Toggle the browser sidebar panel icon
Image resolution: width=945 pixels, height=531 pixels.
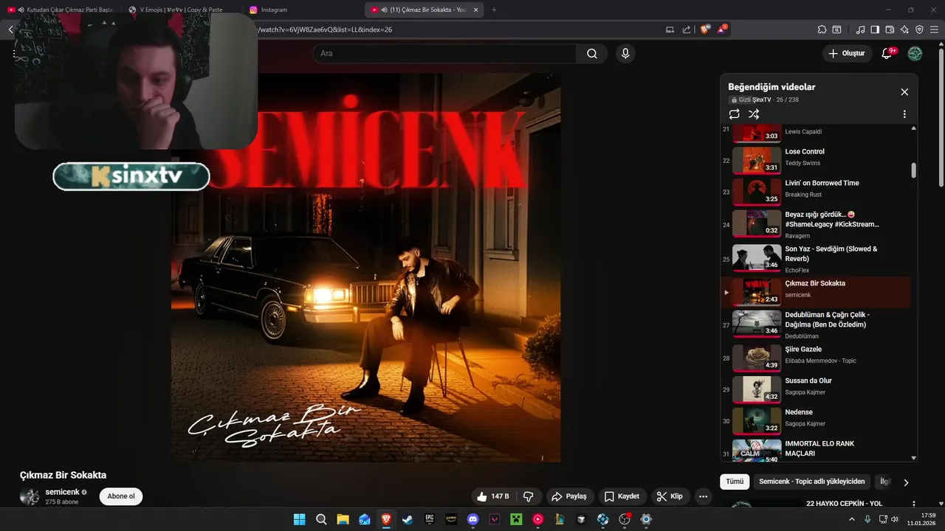pyautogui.click(x=875, y=29)
